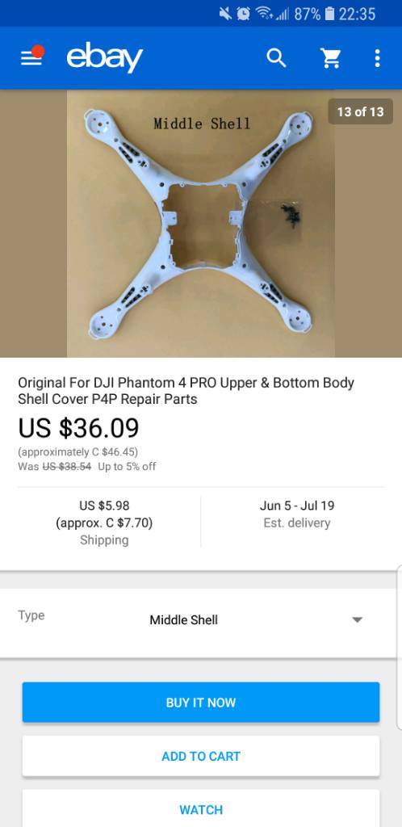Open search with the magnifier icon
402x827 pixels.
pyautogui.click(x=276, y=58)
